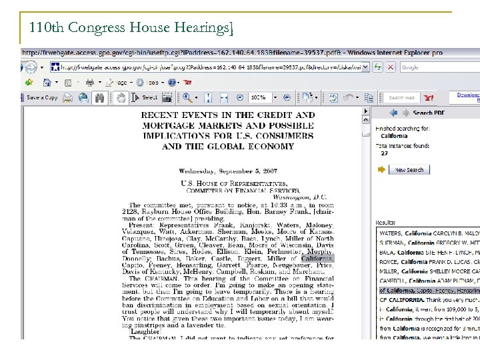Click the Search PDF back arrow
Viewport: 480px width, 360px height.
coord(393,113)
